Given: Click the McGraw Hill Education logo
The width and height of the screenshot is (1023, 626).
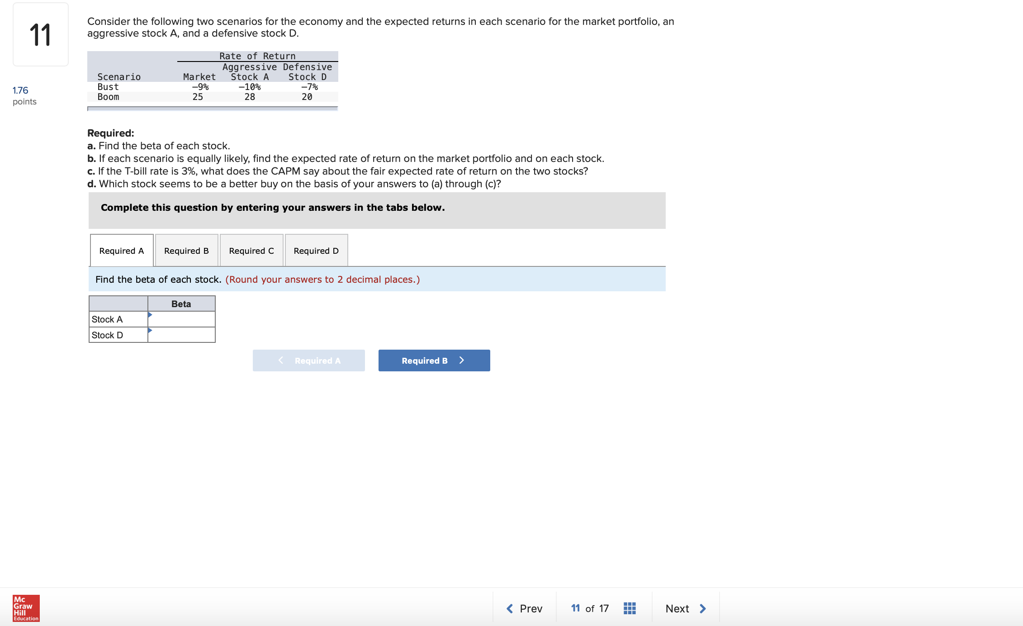Looking at the screenshot, I should [26, 608].
